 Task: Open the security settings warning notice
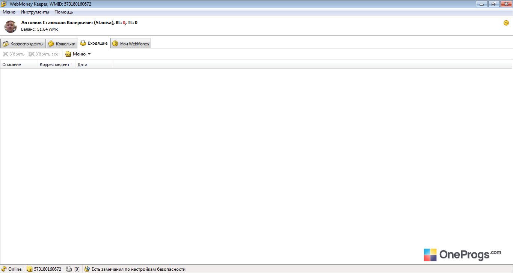point(135,269)
